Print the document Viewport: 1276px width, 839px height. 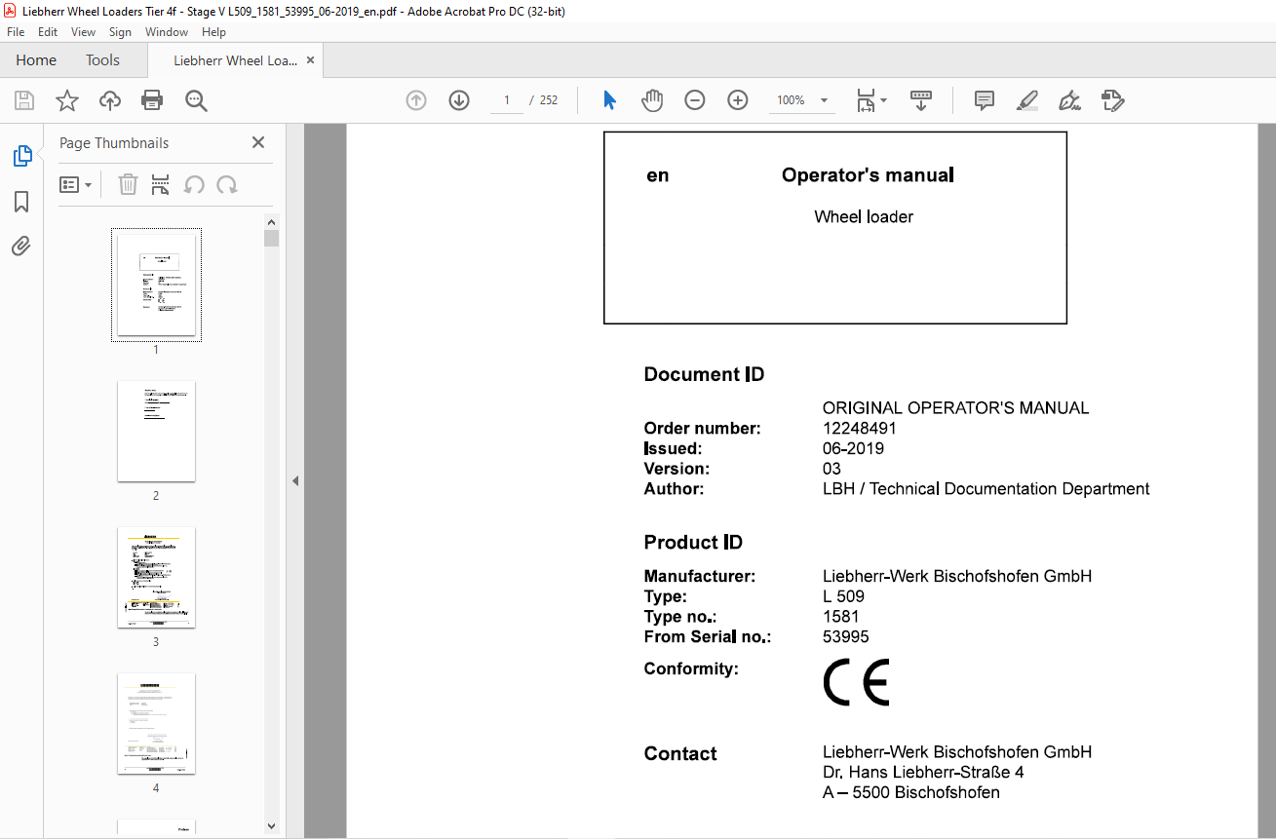[x=152, y=100]
